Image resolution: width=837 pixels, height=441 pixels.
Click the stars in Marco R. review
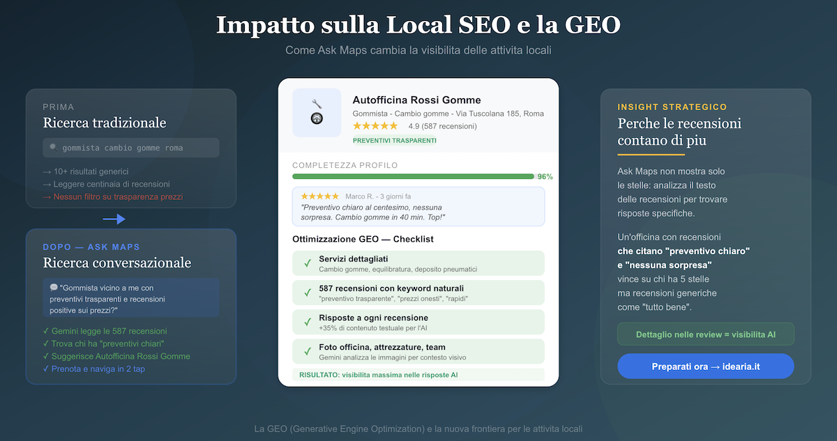319,196
